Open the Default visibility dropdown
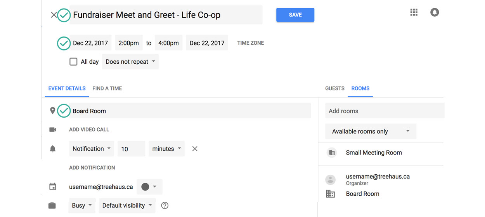 pos(127,205)
